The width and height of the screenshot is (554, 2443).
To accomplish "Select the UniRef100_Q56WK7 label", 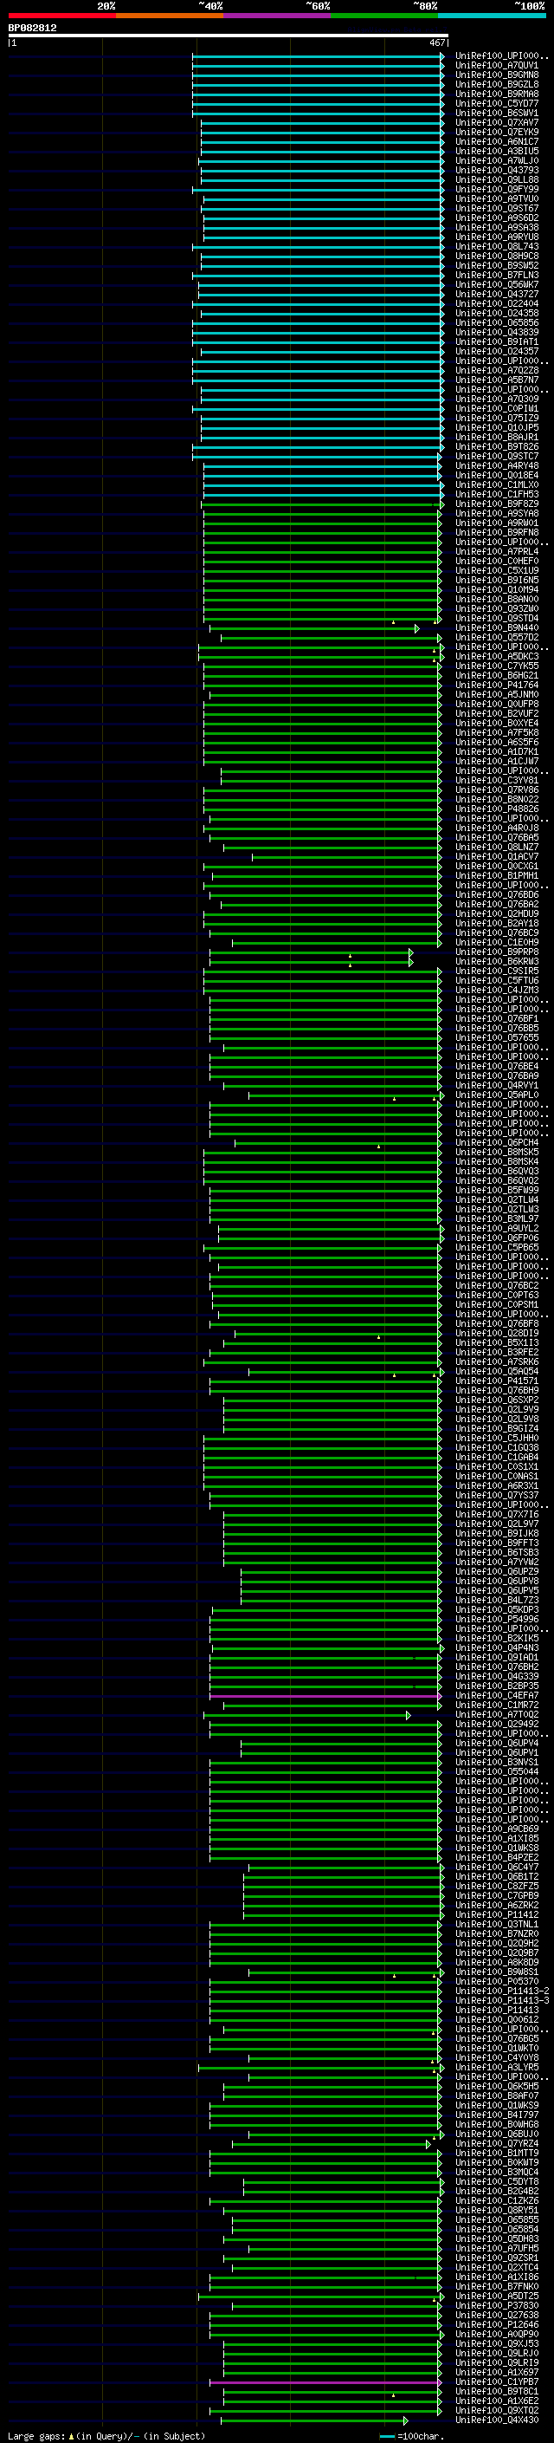I will tap(496, 284).
